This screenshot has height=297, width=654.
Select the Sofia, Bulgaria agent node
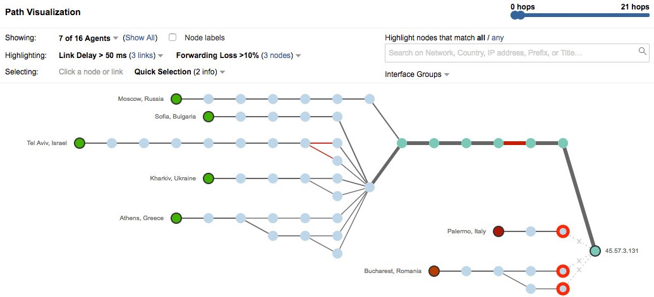(209, 117)
